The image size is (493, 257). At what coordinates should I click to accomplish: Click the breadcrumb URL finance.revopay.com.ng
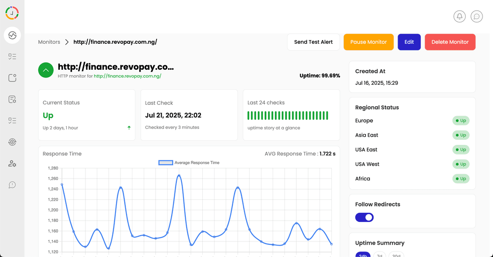click(x=115, y=42)
